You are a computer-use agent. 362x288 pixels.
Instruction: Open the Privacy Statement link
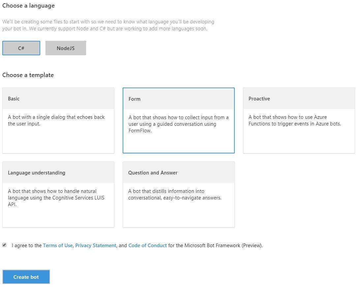coord(96,245)
